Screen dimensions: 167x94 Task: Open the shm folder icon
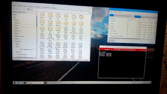pos(42,28)
